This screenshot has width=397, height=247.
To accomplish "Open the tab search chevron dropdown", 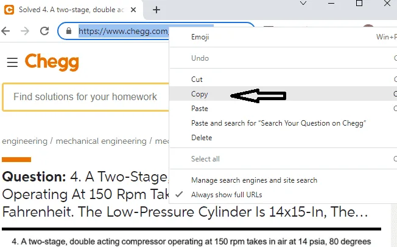I will (x=303, y=3).
